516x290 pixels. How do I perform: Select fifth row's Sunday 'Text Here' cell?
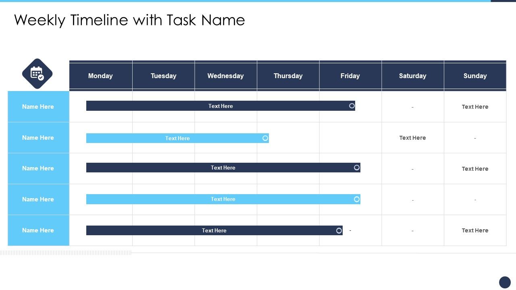coord(475,230)
